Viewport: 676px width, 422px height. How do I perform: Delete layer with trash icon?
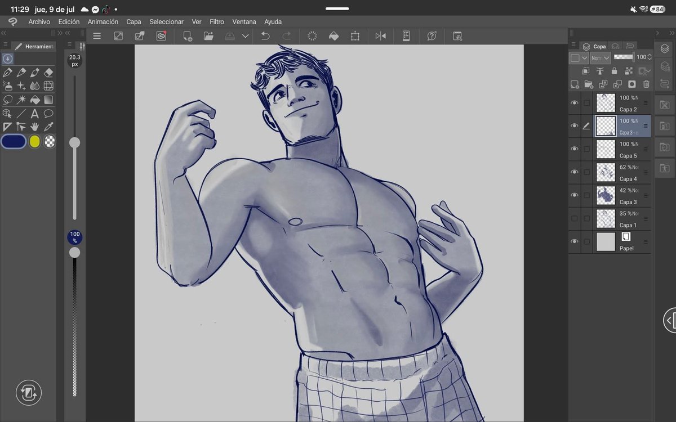[x=646, y=84]
